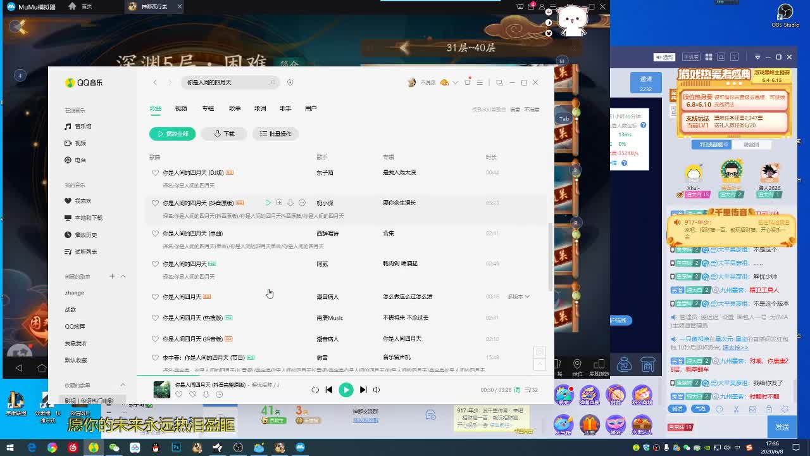Switch to the 用户 results tab
The width and height of the screenshot is (810, 456).
pos(311,108)
